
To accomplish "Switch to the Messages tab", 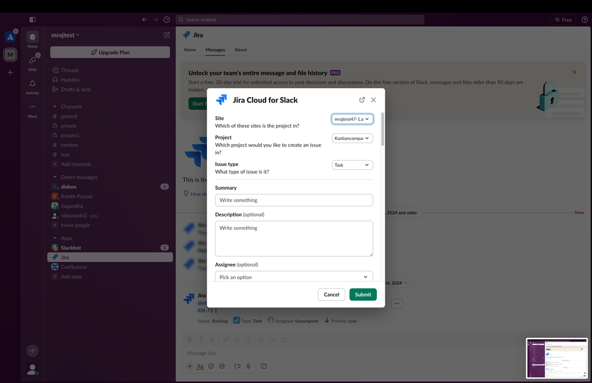I will (x=215, y=50).
